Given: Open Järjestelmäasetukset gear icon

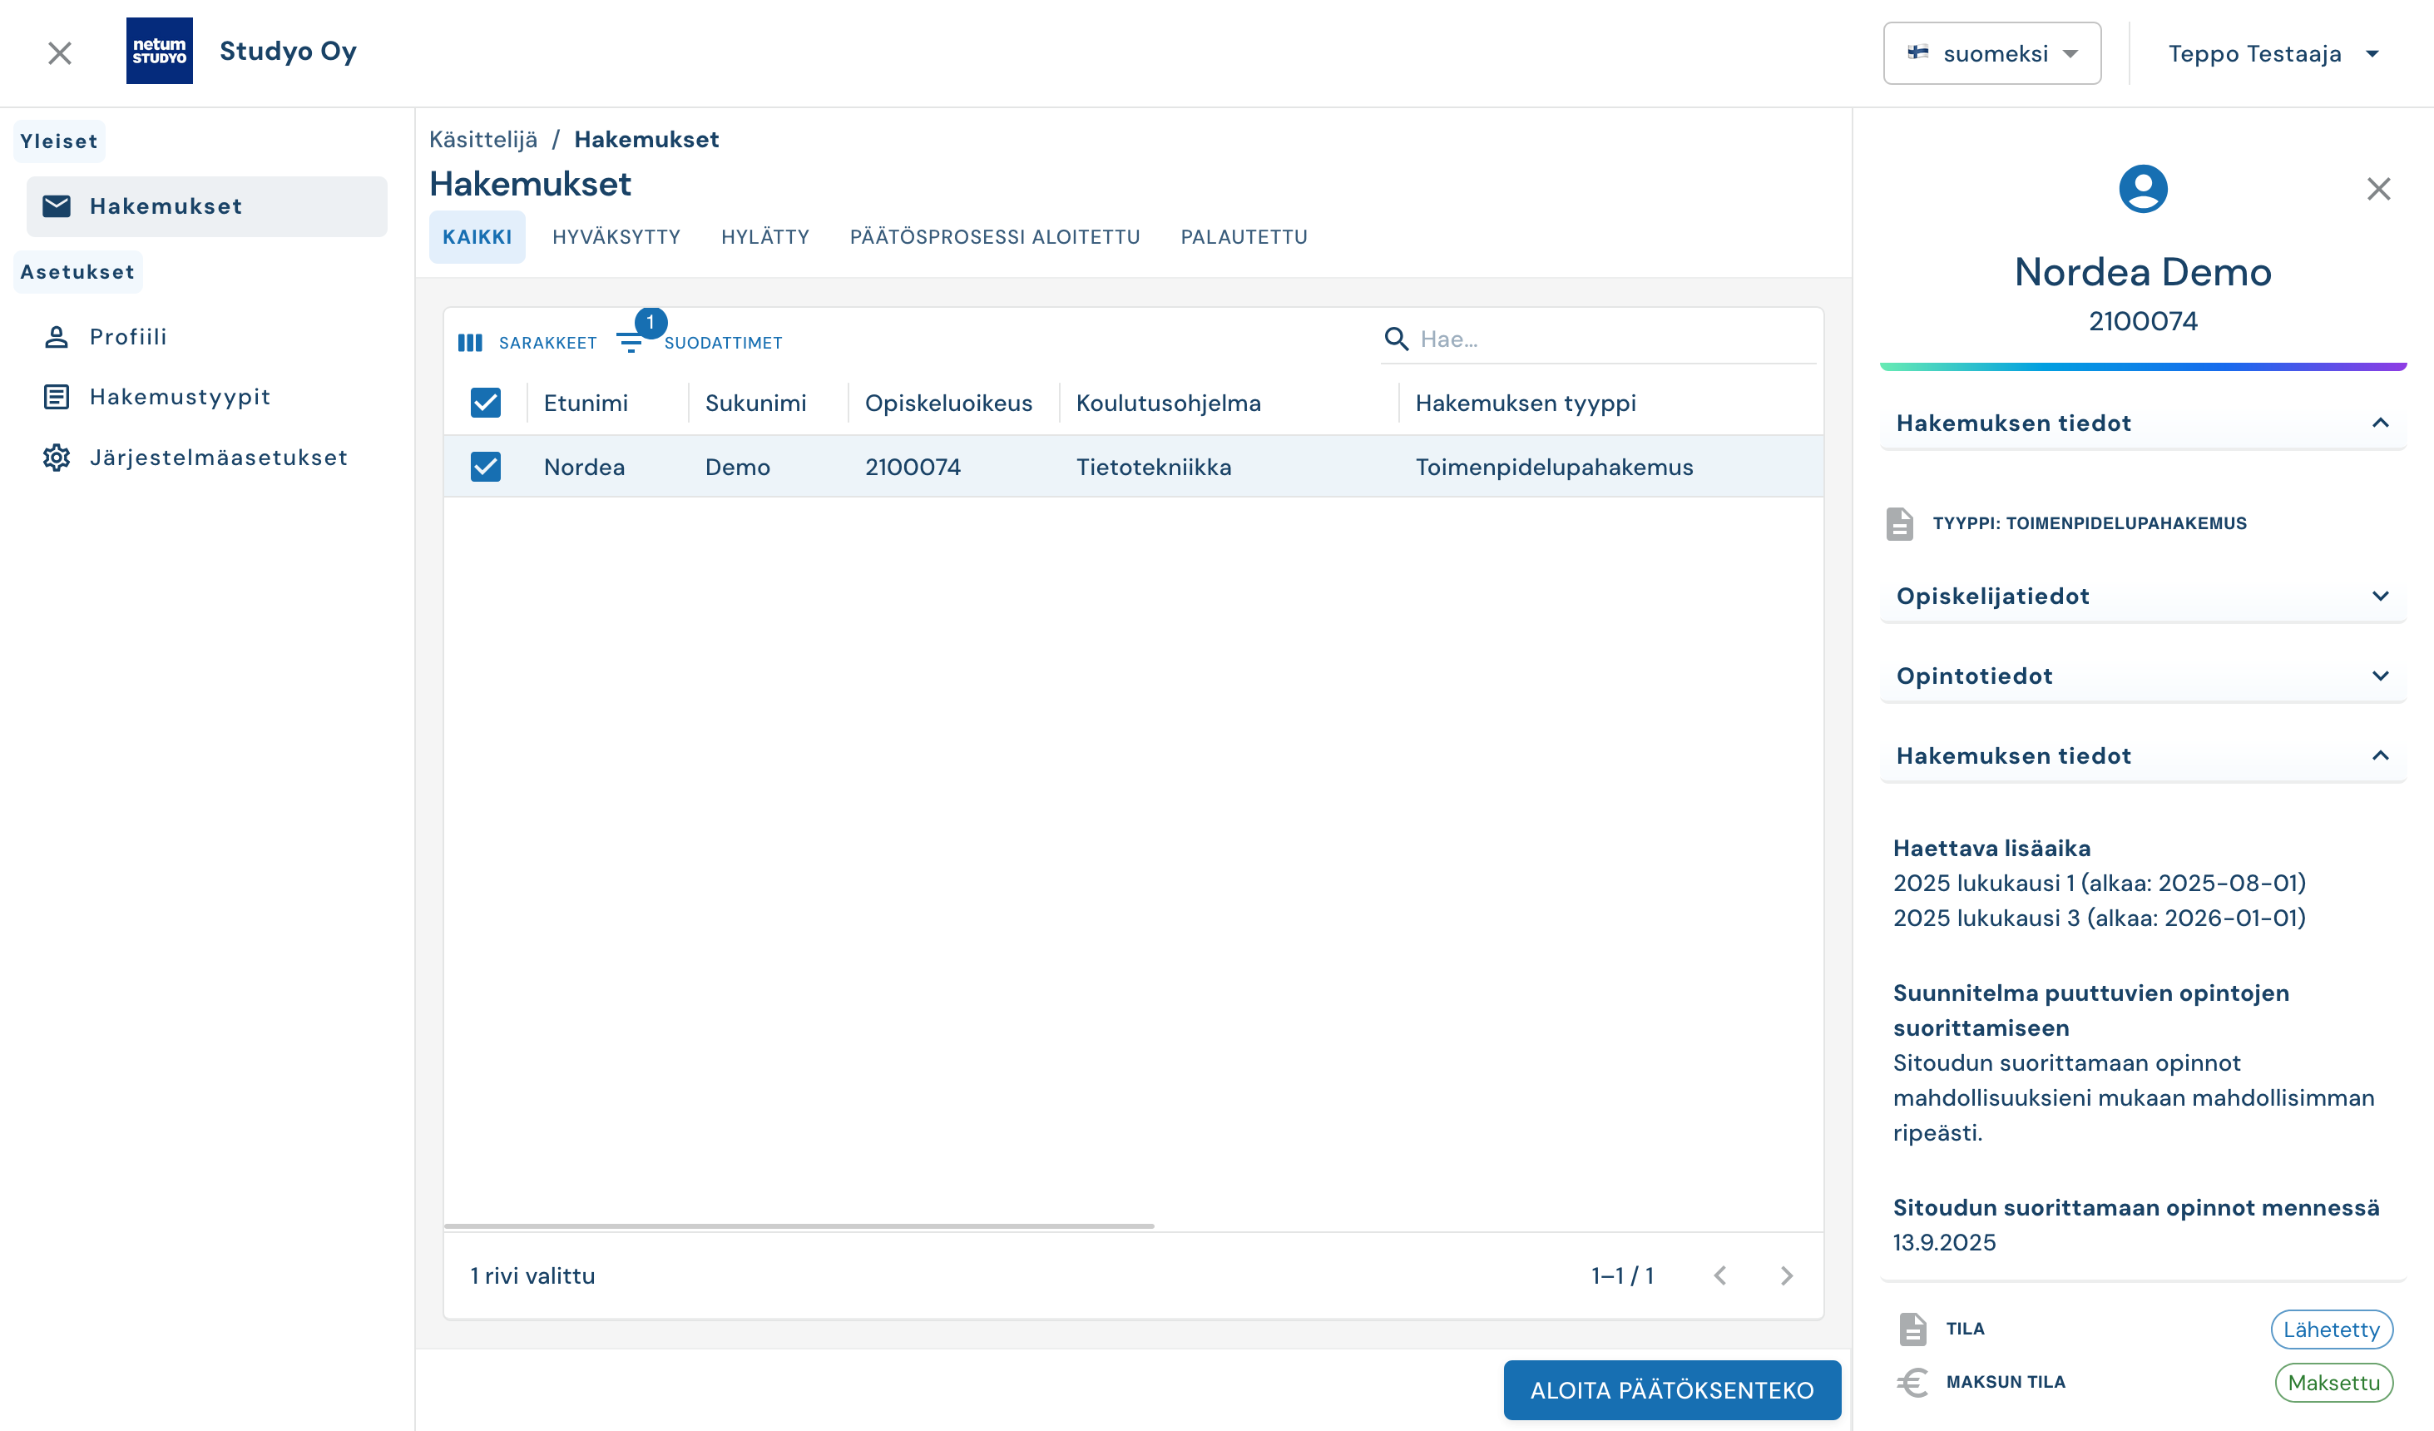Looking at the screenshot, I should point(56,457).
